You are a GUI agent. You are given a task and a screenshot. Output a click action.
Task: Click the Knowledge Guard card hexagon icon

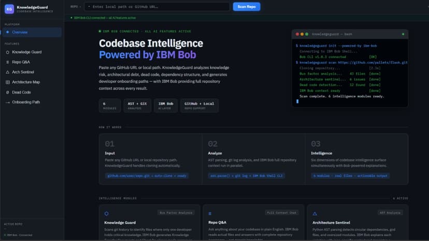[x=106, y=214]
